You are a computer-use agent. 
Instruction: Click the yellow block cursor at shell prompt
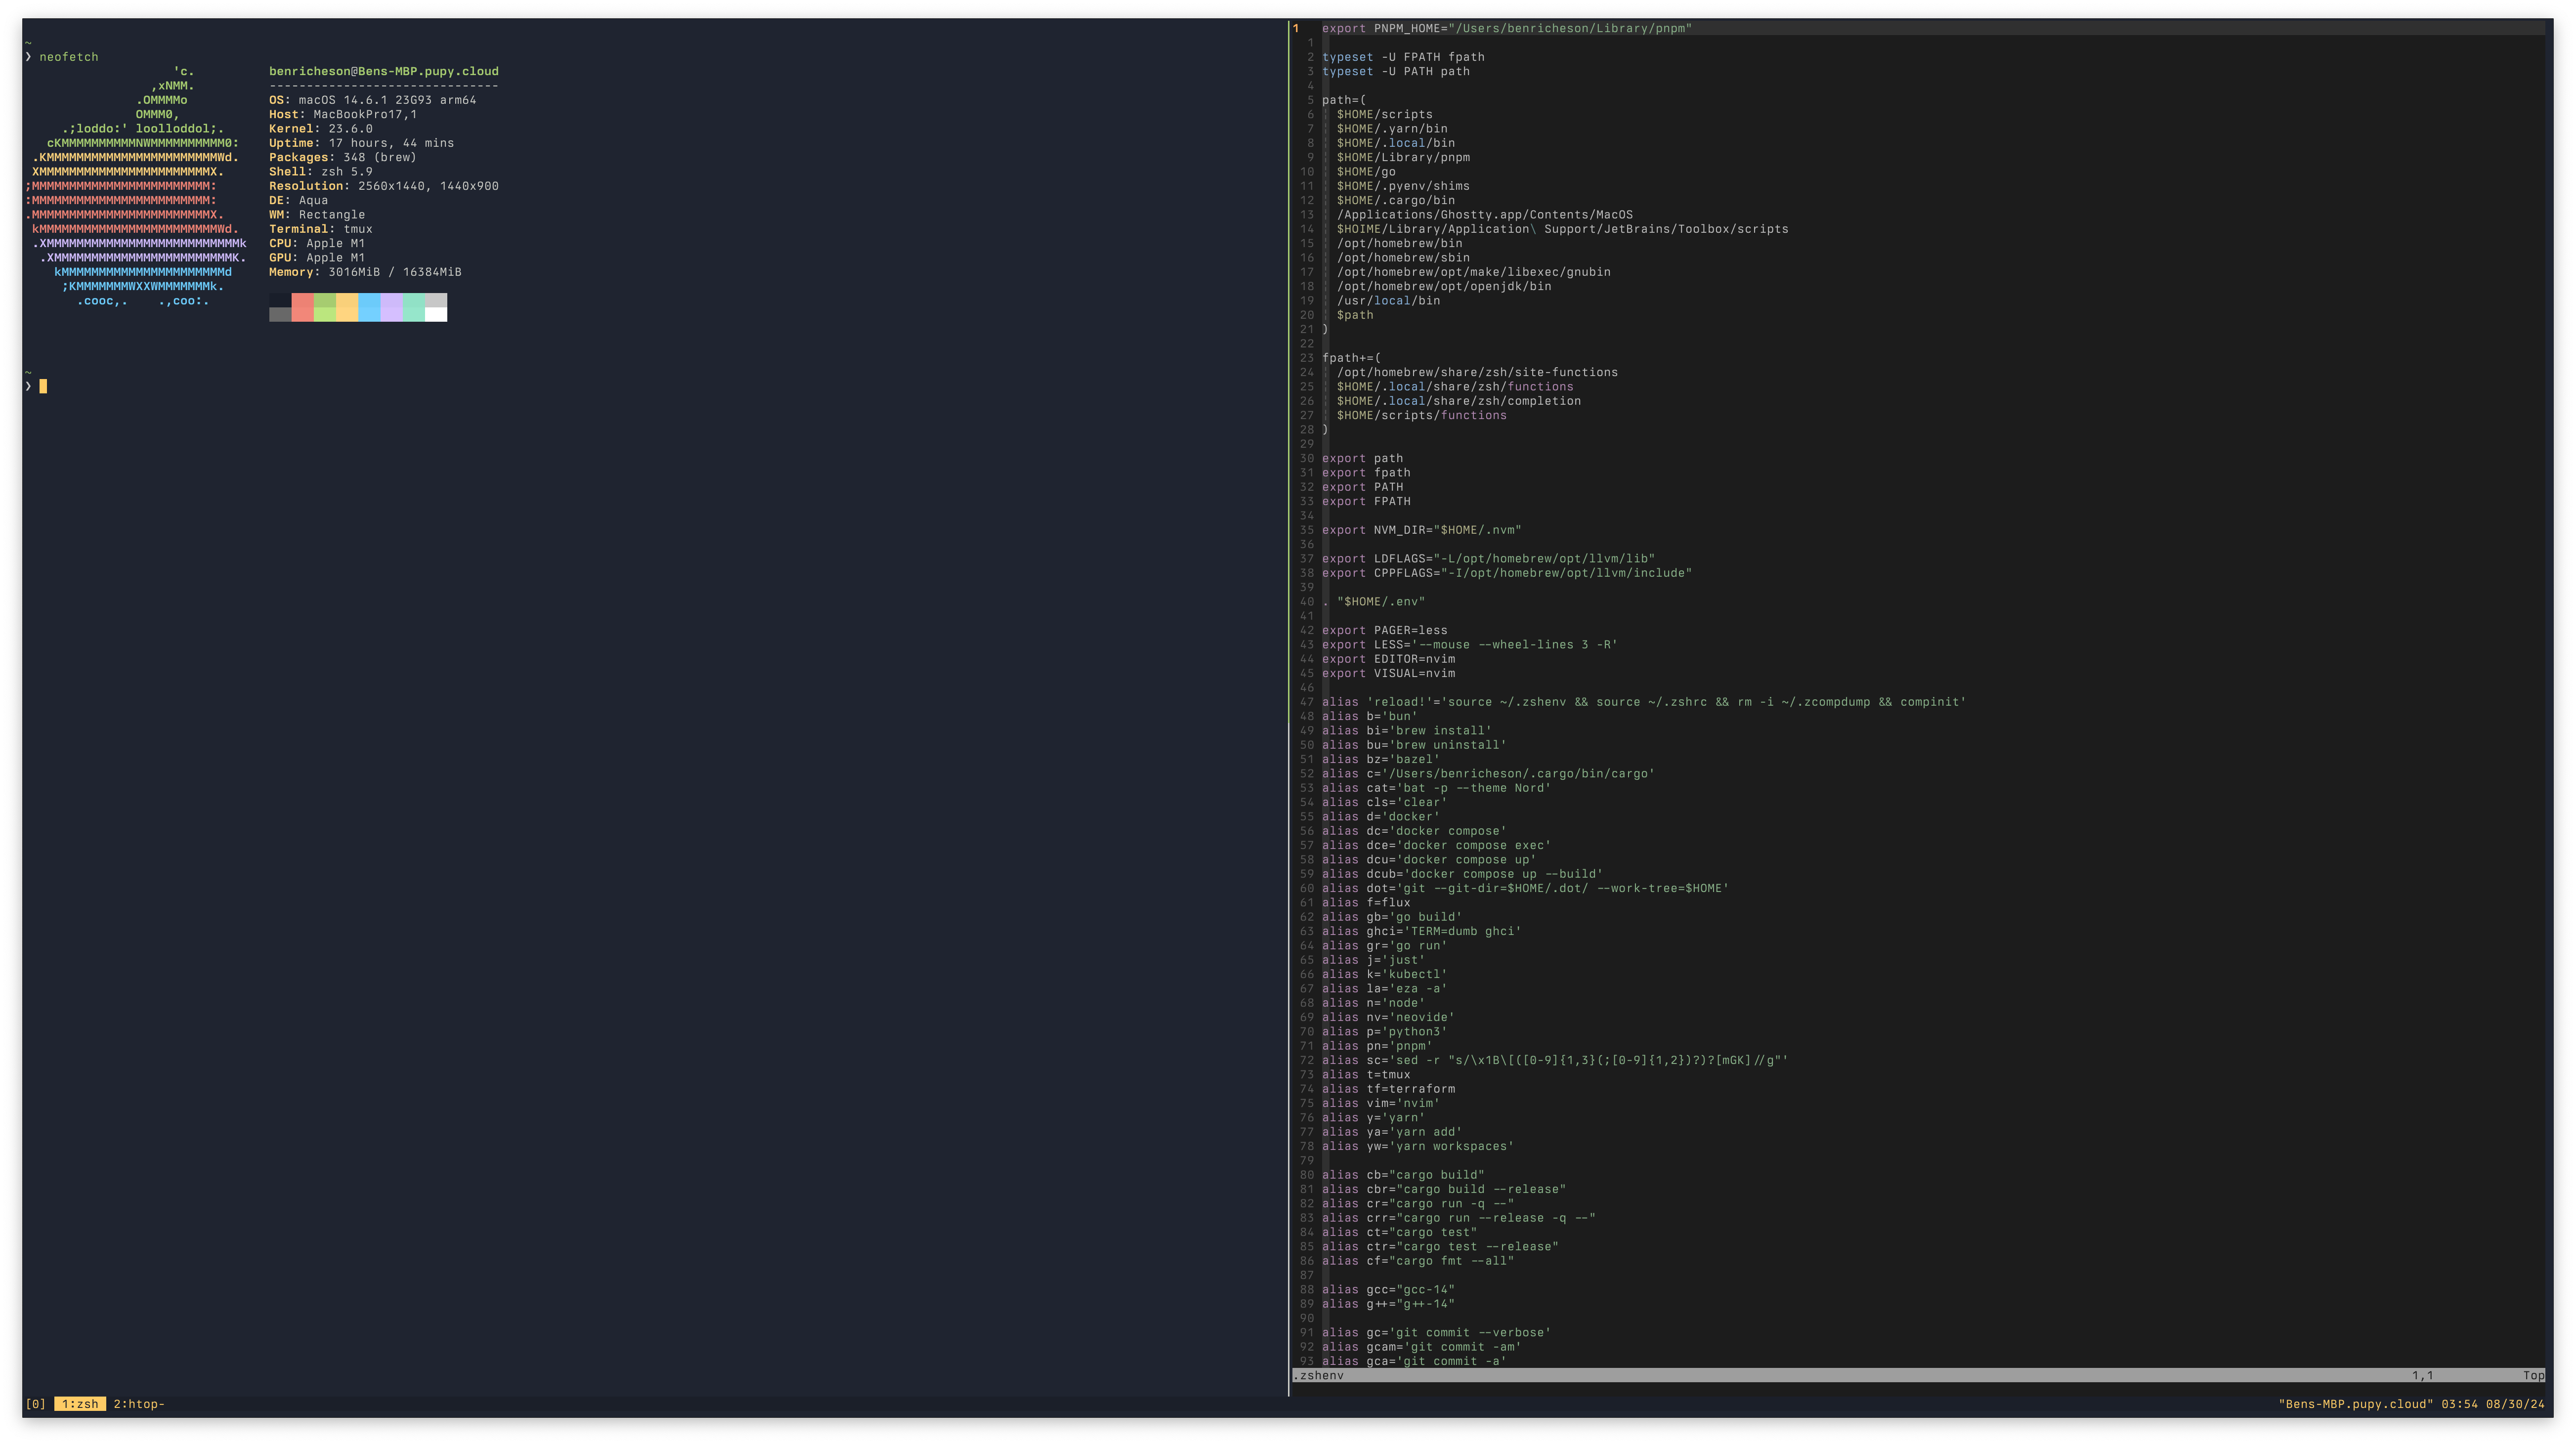pyautogui.click(x=43, y=387)
